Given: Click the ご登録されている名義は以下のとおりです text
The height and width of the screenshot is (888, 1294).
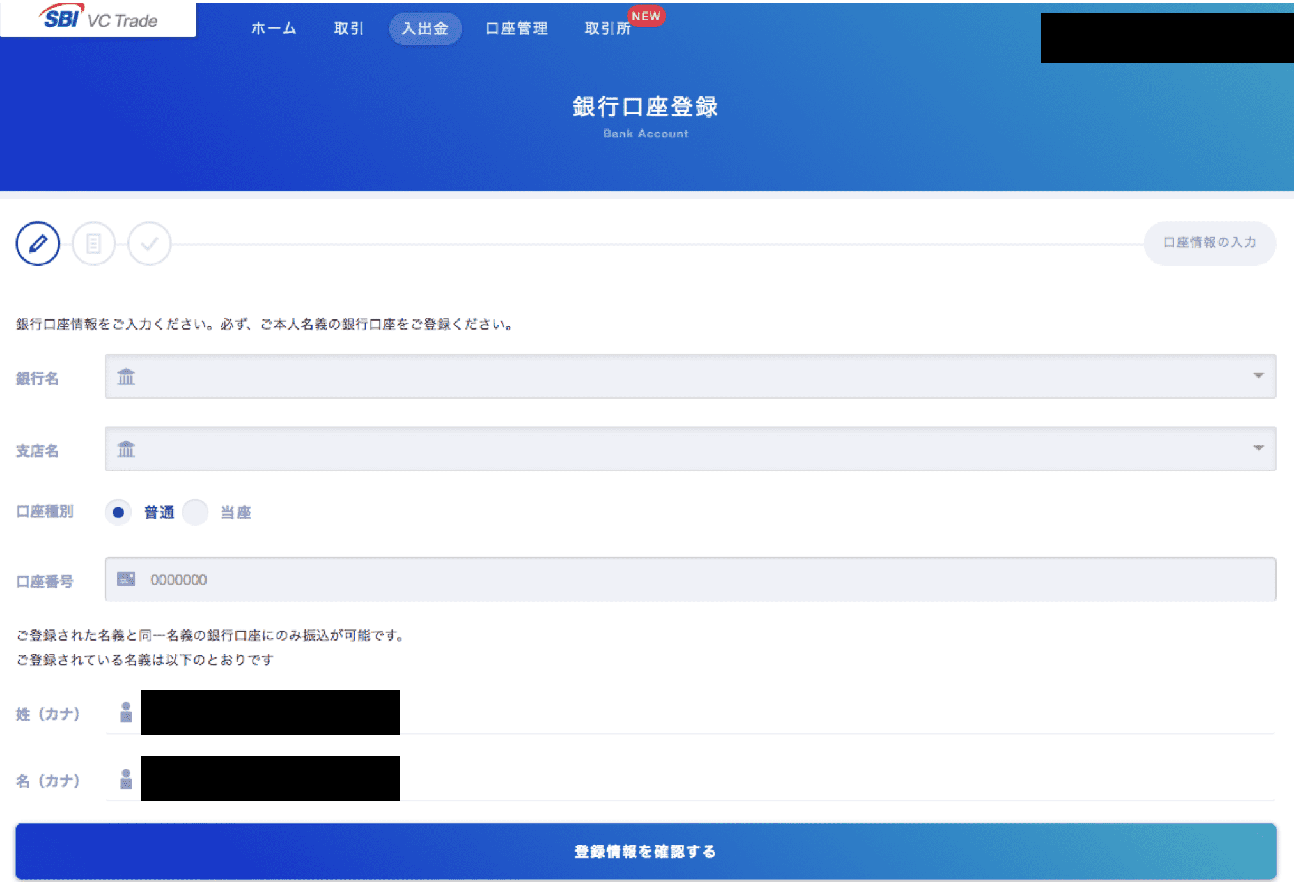Looking at the screenshot, I should [x=144, y=660].
